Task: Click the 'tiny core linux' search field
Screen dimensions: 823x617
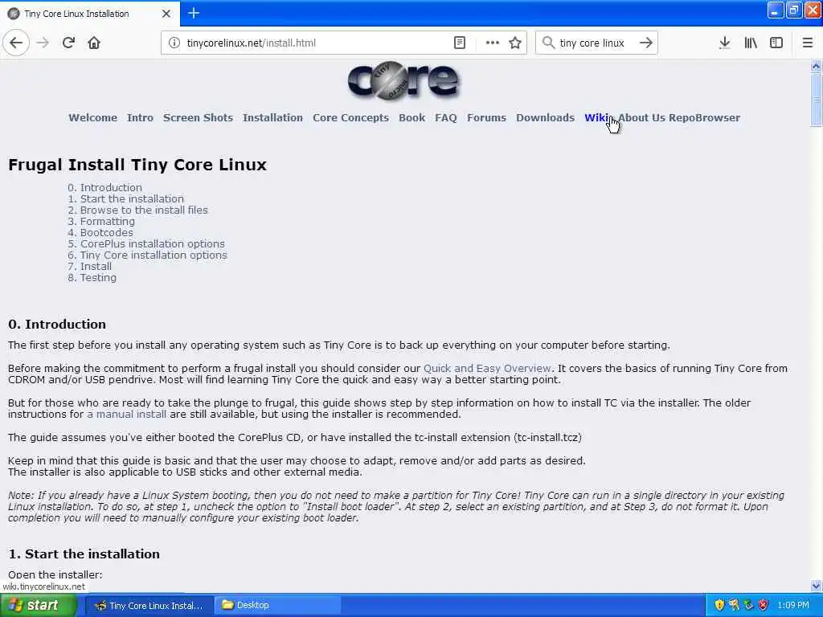Action: point(596,43)
